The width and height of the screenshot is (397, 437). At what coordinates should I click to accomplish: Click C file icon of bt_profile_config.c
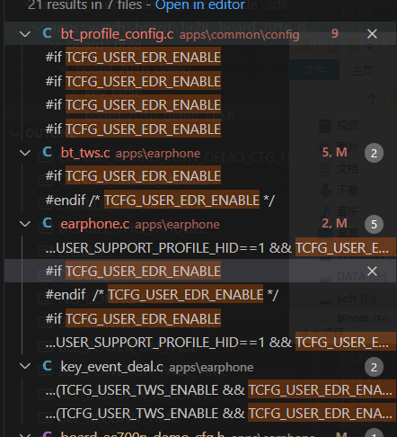(47, 33)
